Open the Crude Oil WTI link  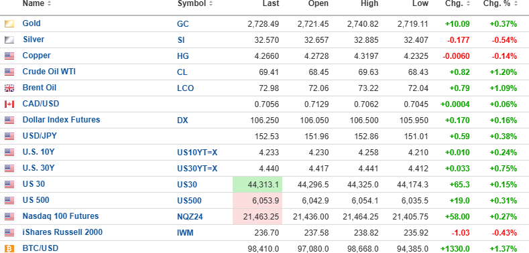click(49, 72)
